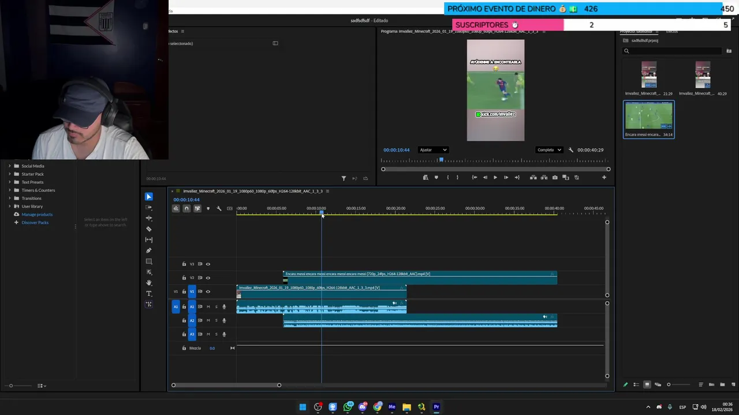Viewport: 739px width, 415px height.
Task: Adjust left panel zoom slider
Action: [x=20, y=386]
